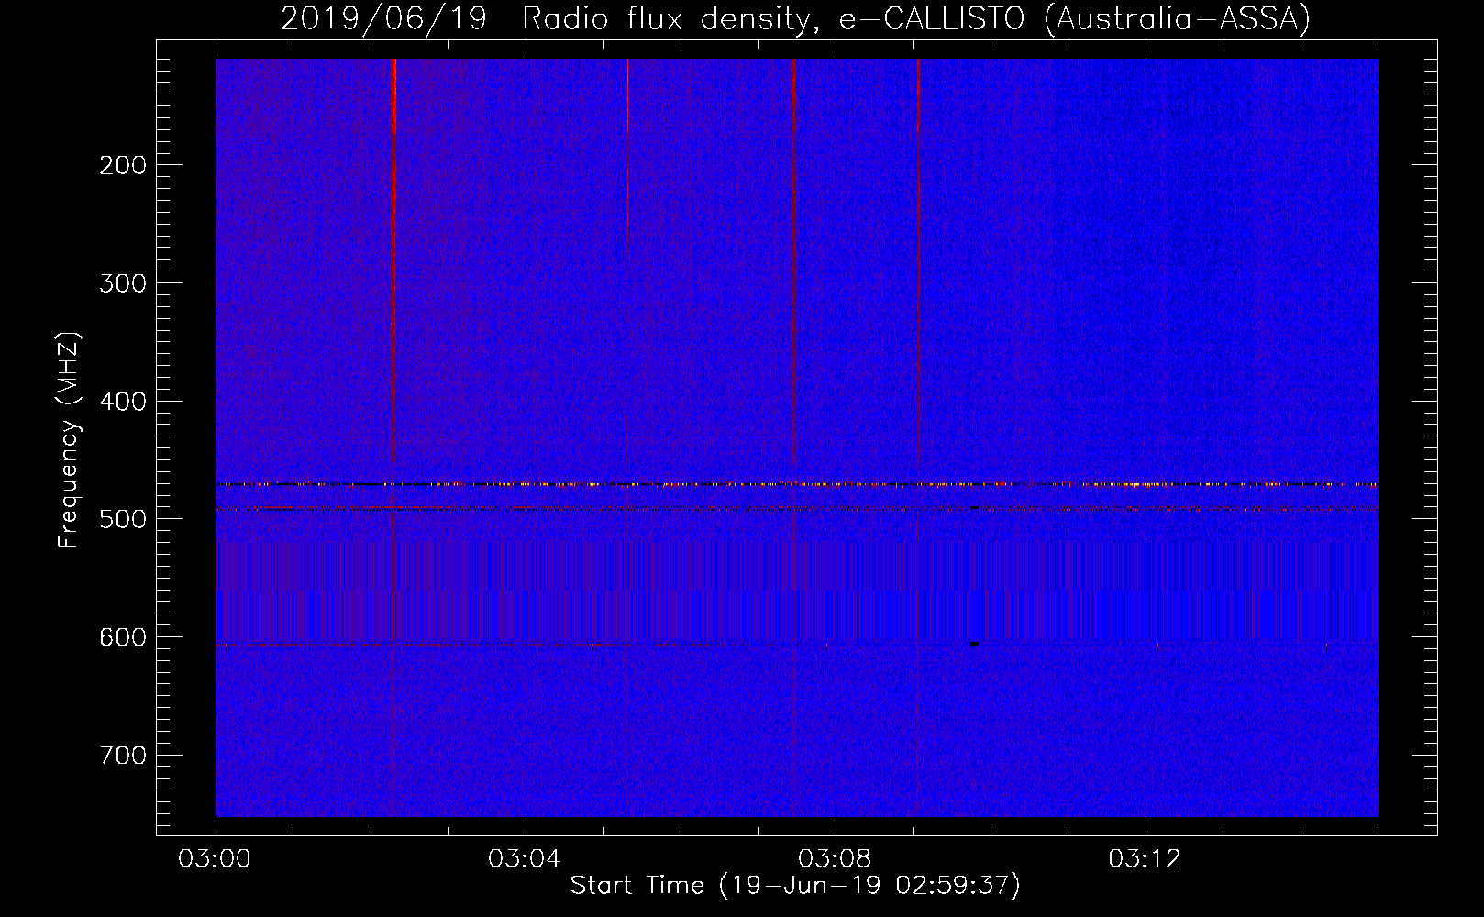Click the 'Frequency (MHZ)' axis label
This screenshot has width=1484, height=917.
tap(69, 440)
